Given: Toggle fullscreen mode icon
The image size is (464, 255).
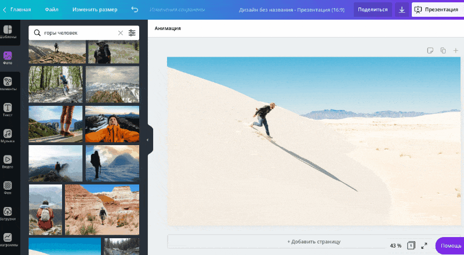Looking at the screenshot, I should 424,246.
